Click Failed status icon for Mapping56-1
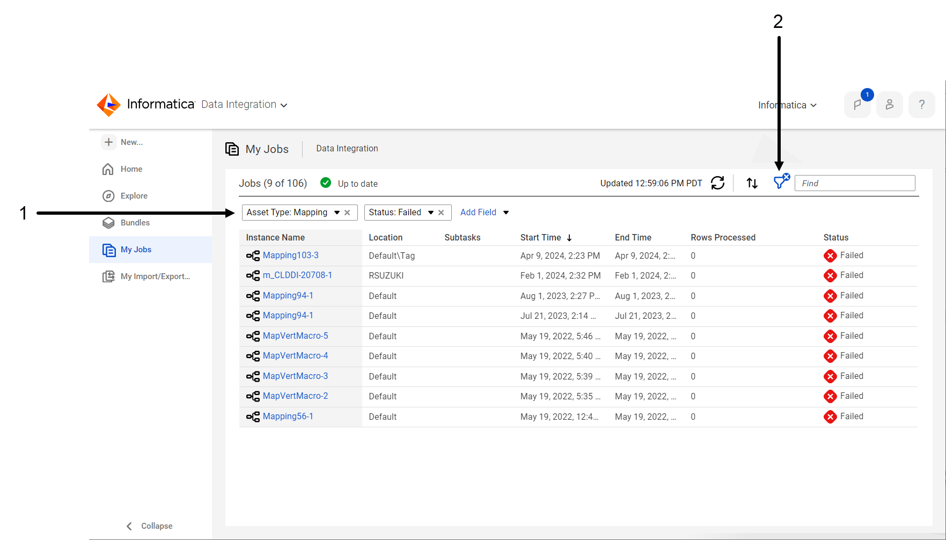This screenshot has width=946, height=540. click(830, 417)
